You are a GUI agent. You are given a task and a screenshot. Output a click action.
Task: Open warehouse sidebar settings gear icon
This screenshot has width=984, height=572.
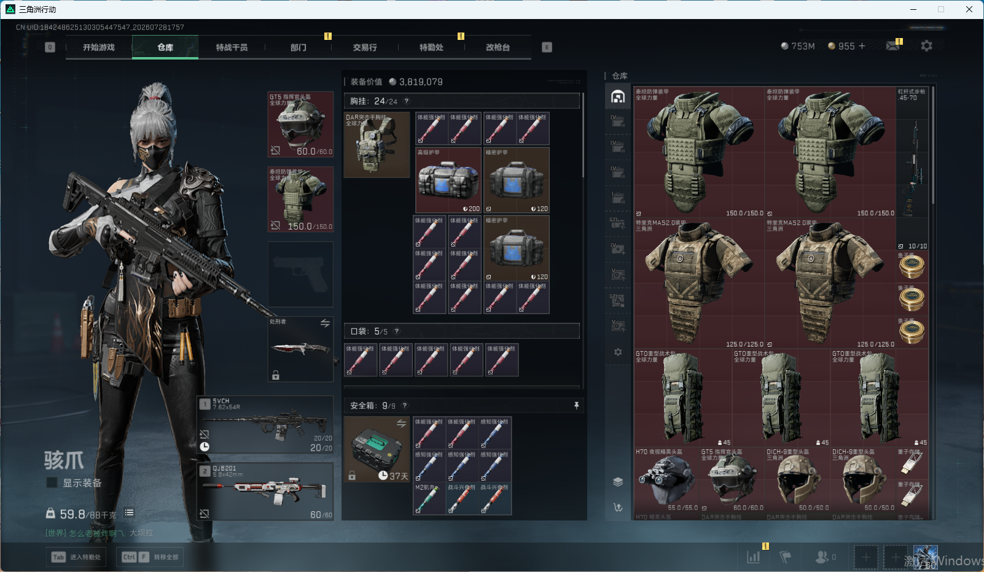click(618, 352)
